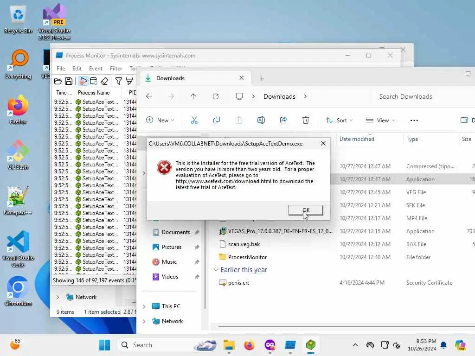Open Chromium desktop shortcut
The height and width of the screenshot is (356, 475).
[18, 291]
